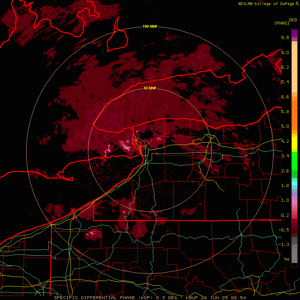Select the 4.2 scale value
The image size is (300, 300).
[x=285, y=141]
